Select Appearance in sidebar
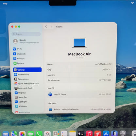The height and width of the screenshot is (136, 136). pyautogui.click(x=22, y=79)
